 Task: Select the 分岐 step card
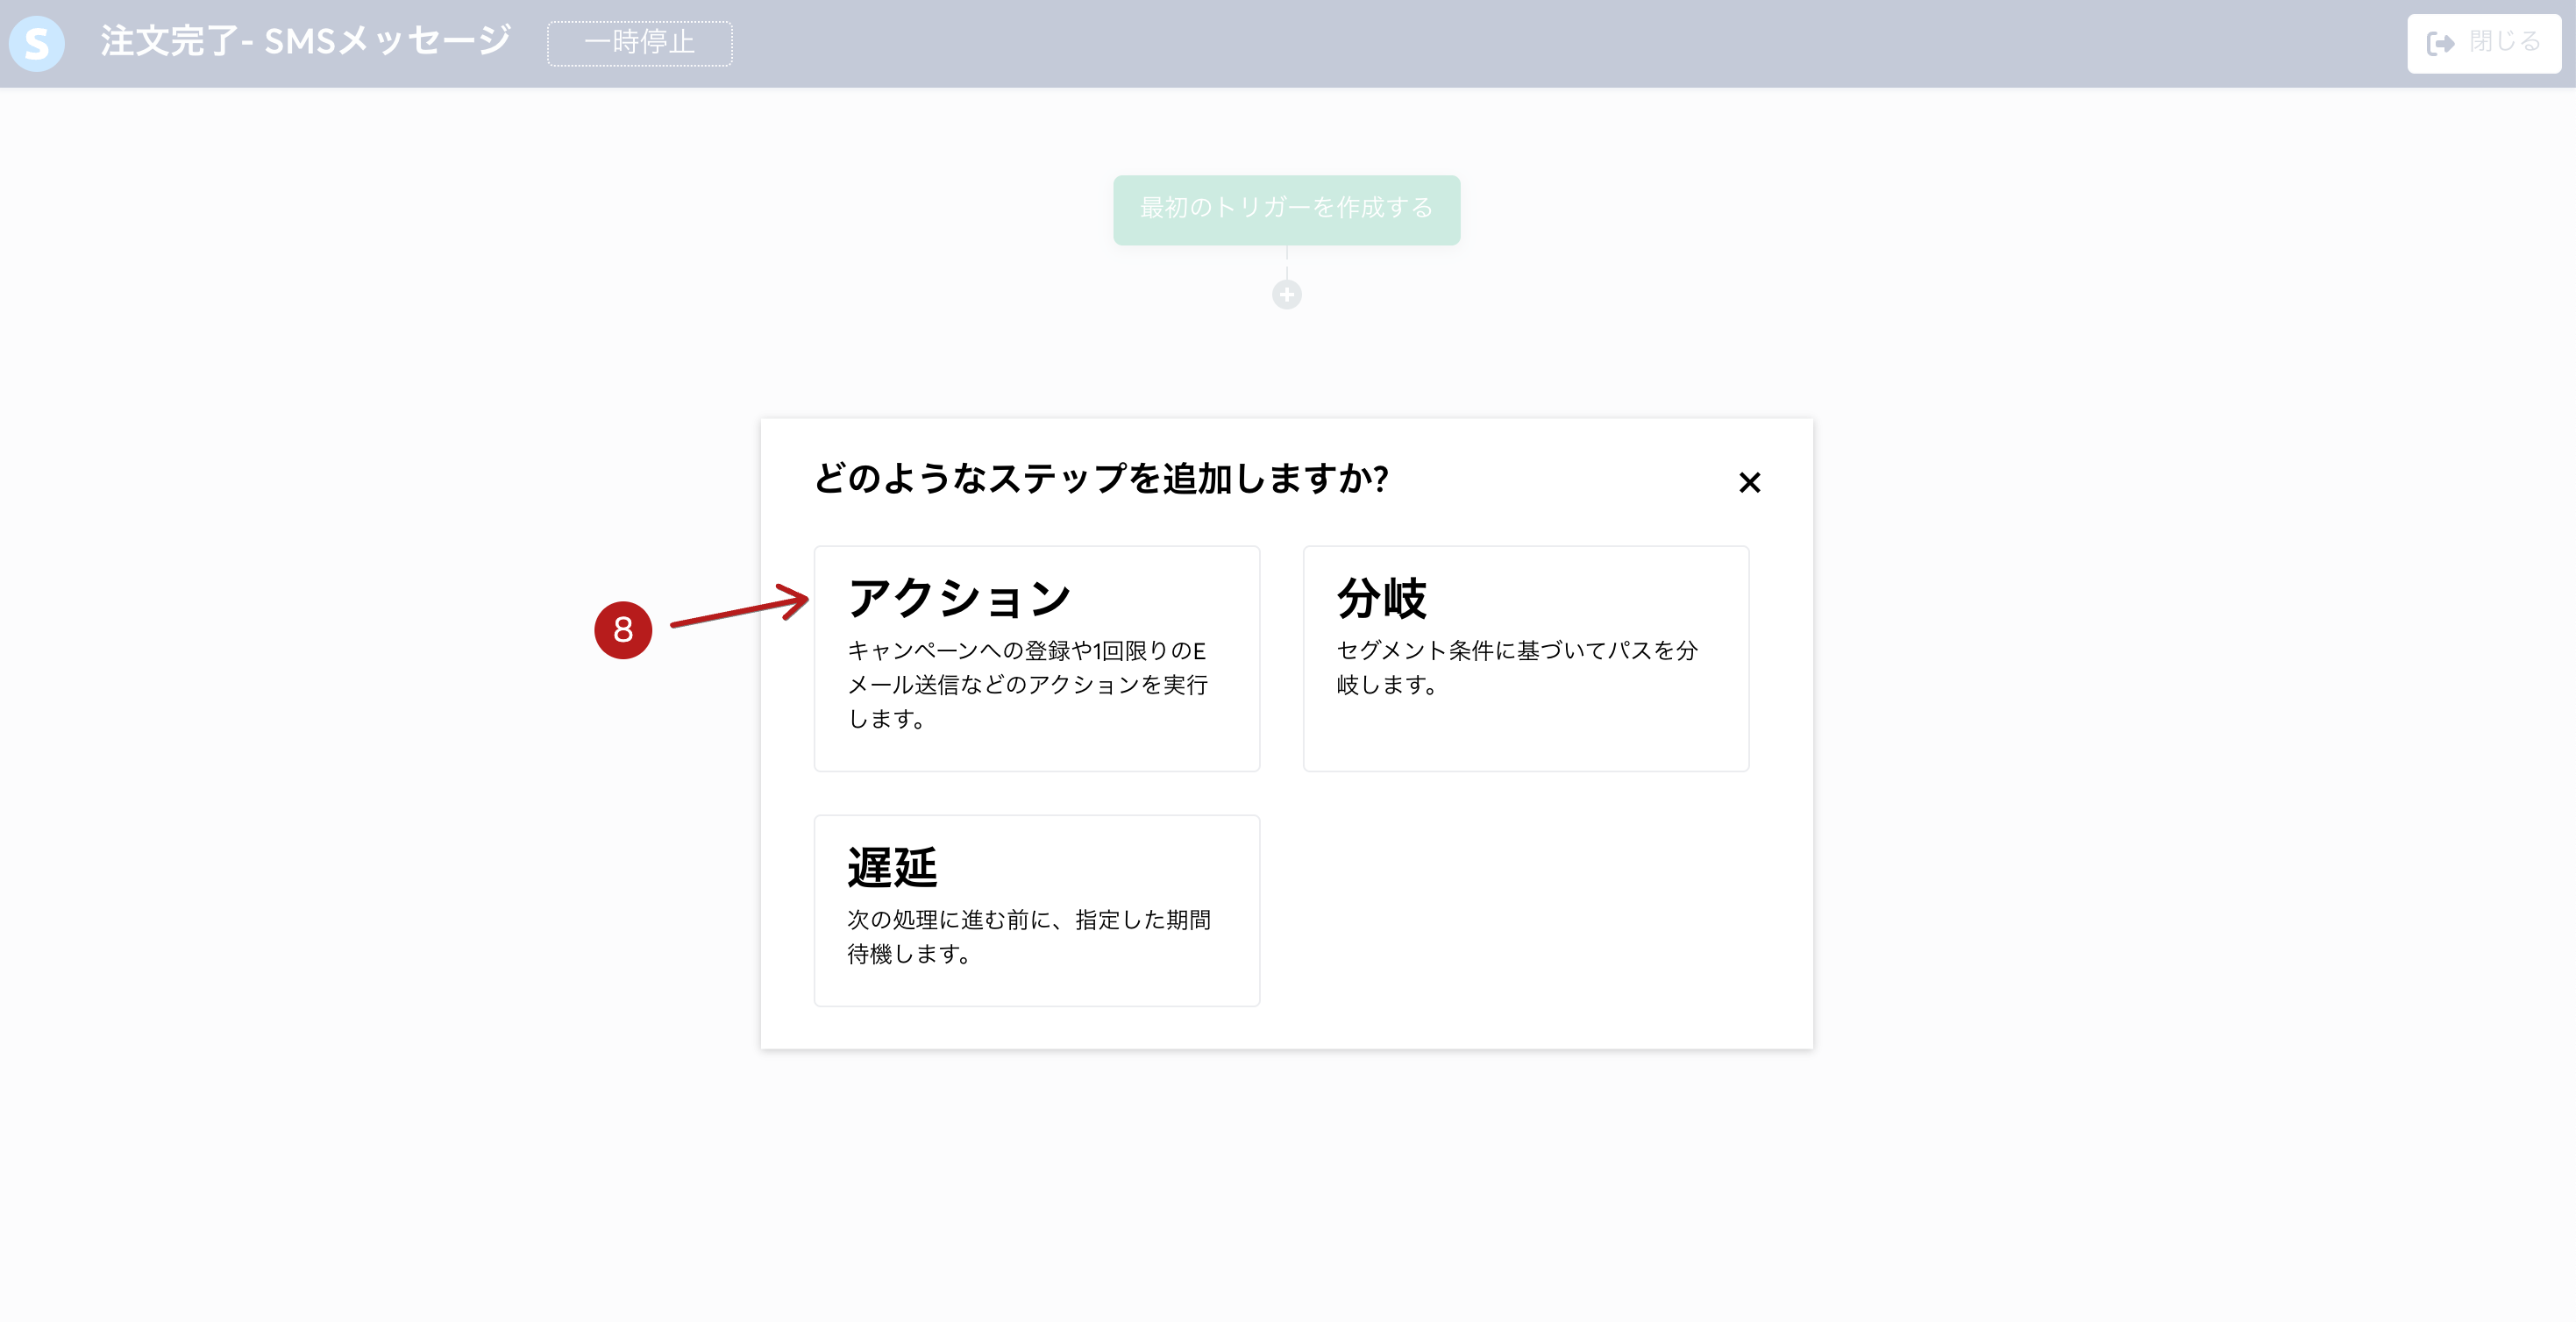(1525, 658)
